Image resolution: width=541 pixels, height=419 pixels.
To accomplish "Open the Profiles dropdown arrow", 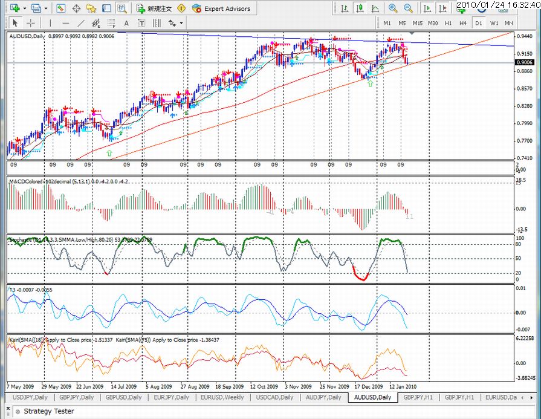I will (46, 8).
